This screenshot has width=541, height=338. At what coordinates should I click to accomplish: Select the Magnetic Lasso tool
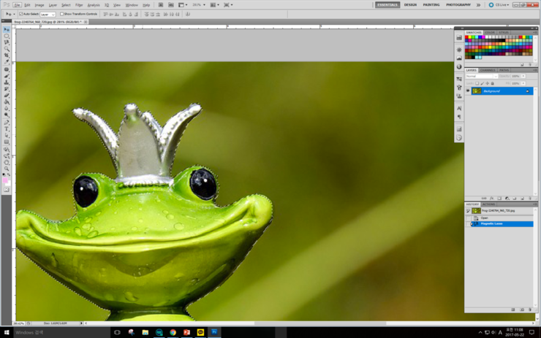pos(7,42)
